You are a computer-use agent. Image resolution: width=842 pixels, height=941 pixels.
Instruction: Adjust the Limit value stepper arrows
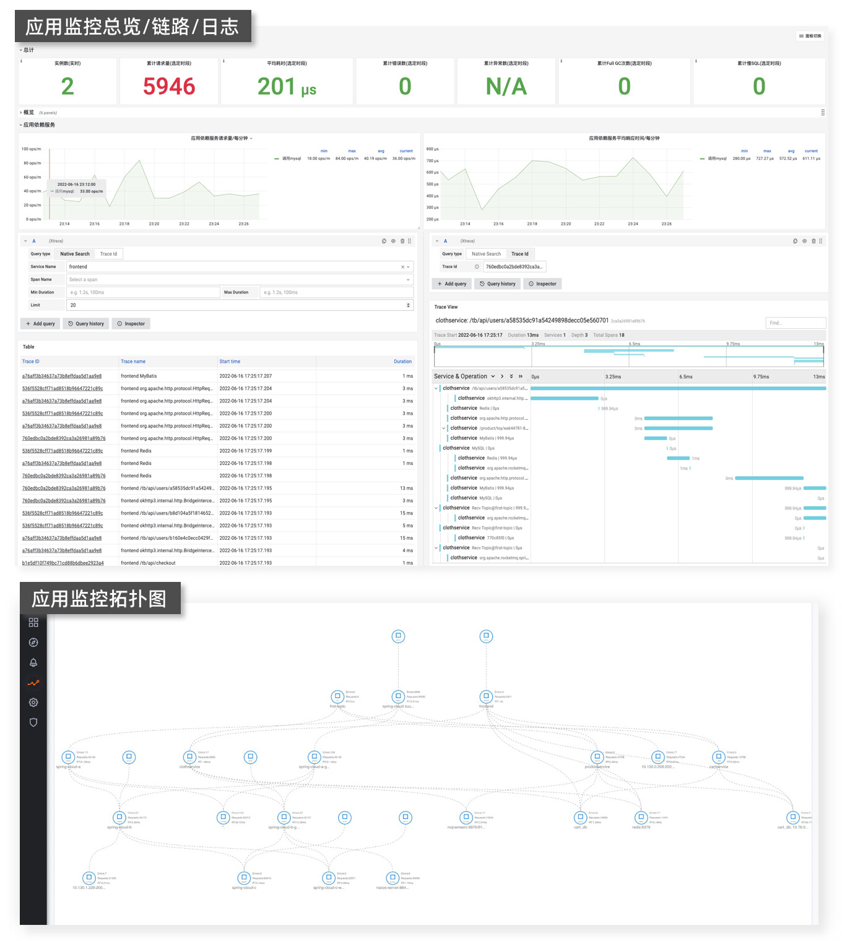coord(408,305)
